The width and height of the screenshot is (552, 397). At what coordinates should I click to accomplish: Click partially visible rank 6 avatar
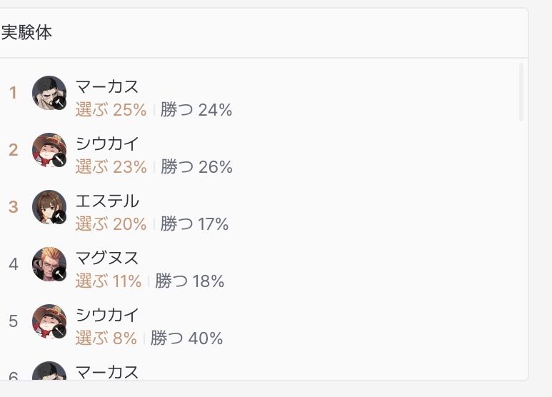pos(49,371)
